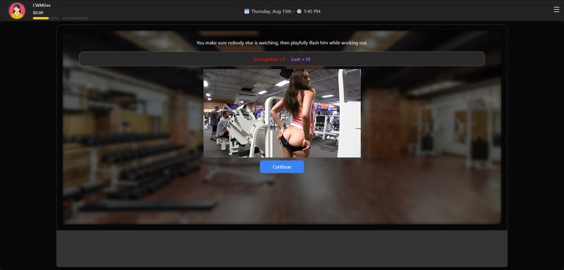Click the empty gray panel at bottom
This screenshot has height=270, width=564.
[282, 249]
